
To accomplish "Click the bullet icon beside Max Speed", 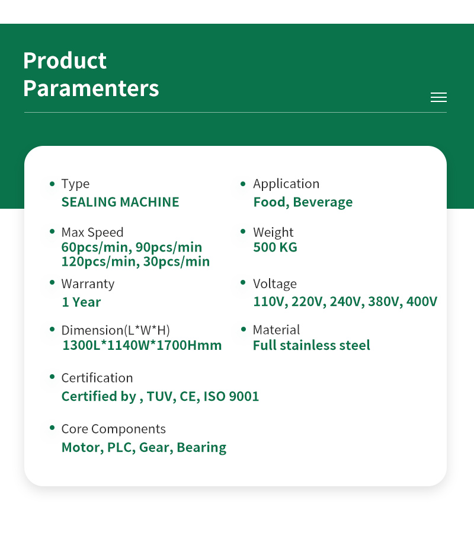I will [53, 232].
